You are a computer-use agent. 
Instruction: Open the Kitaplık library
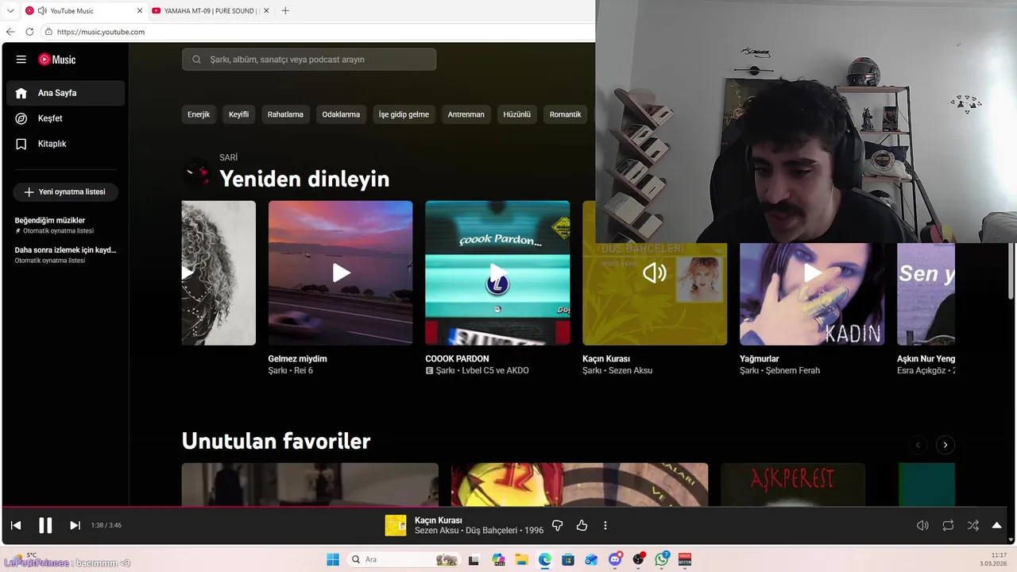point(66,144)
